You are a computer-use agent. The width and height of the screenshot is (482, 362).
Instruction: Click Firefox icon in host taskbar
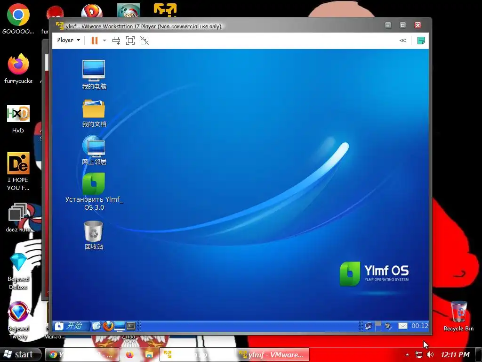130,355
